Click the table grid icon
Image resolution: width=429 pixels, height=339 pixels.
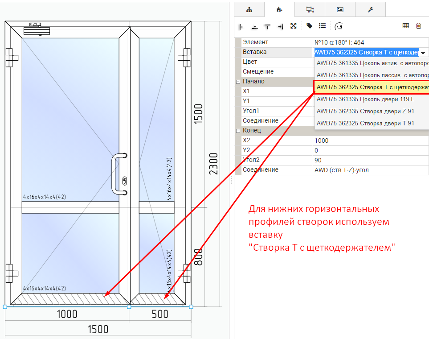pos(406,25)
